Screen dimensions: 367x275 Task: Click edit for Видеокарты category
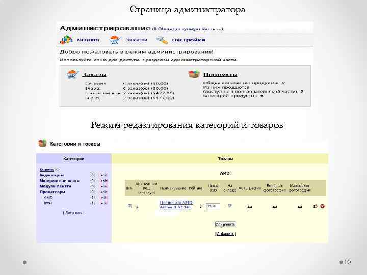(x=103, y=175)
